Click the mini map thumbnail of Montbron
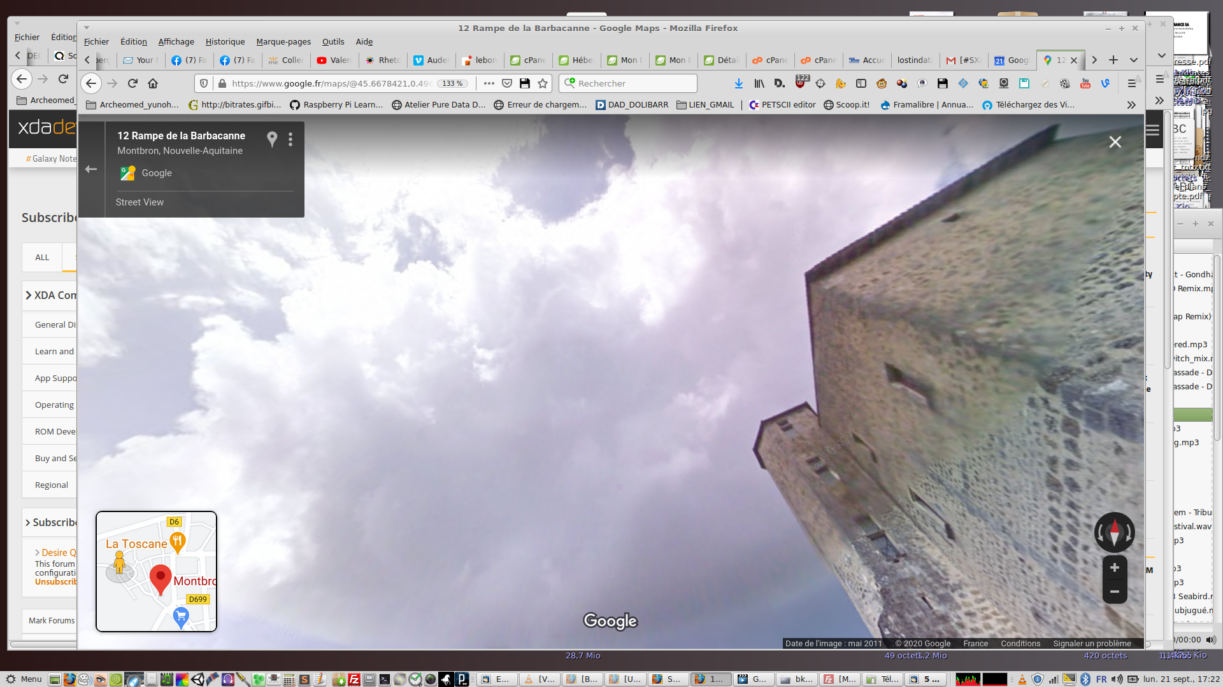Viewport: 1223px width, 687px height. (x=156, y=571)
